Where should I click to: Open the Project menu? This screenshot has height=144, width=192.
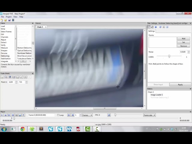point(9,17)
